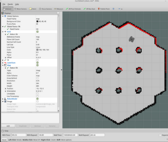
Task: Click the Grid display eye icon
Action: point(5,32)
